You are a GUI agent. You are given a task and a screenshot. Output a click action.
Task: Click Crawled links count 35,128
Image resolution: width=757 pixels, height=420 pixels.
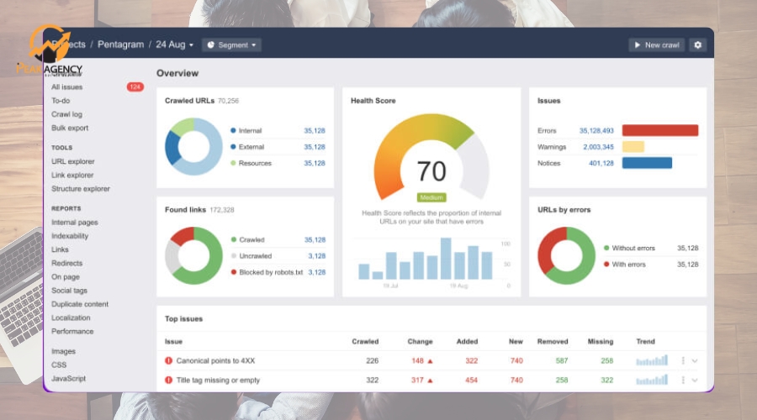coord(315,239)
